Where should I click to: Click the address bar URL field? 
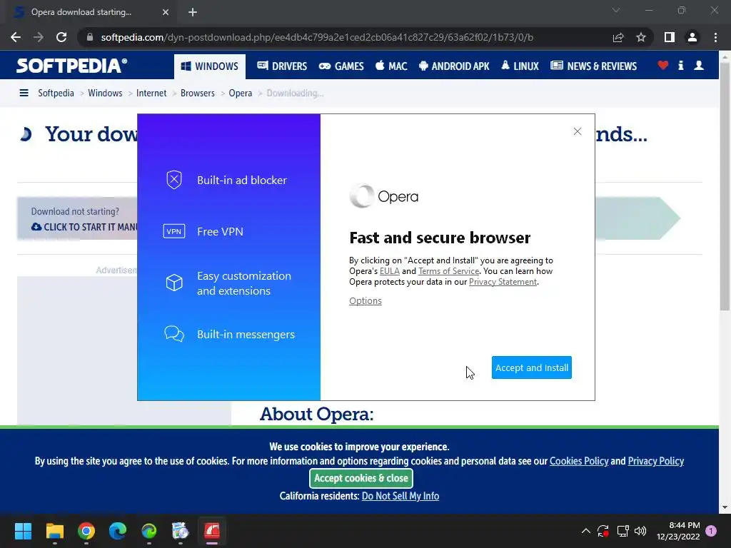pos(317,37)
